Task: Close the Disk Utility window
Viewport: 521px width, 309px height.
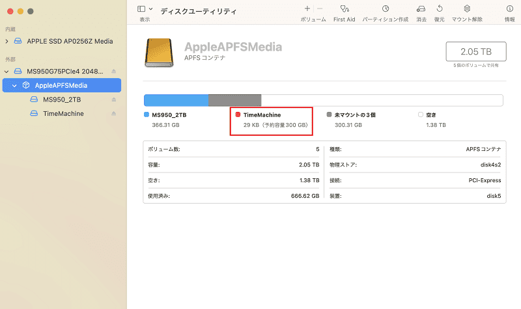Action: pyautogui.click(x=10, y=11)
